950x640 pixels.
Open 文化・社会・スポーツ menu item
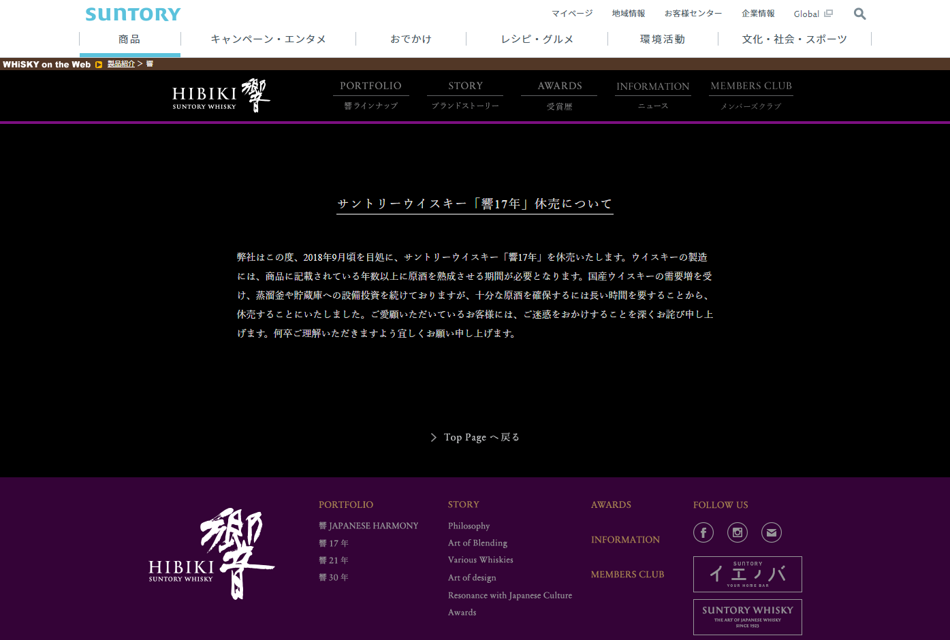click(795, 39)
